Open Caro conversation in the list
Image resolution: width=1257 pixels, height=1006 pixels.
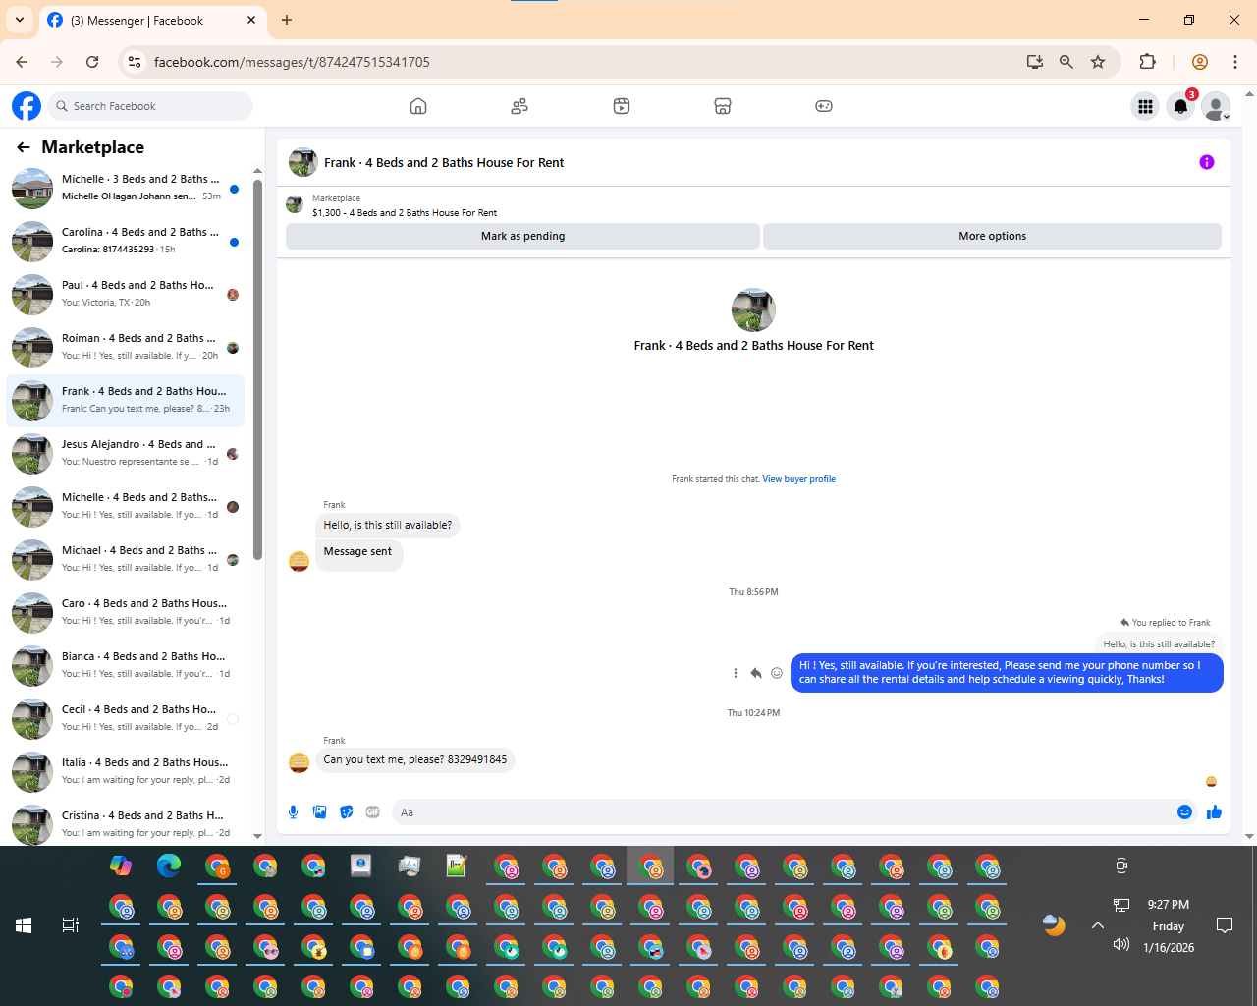pos(126,612)
